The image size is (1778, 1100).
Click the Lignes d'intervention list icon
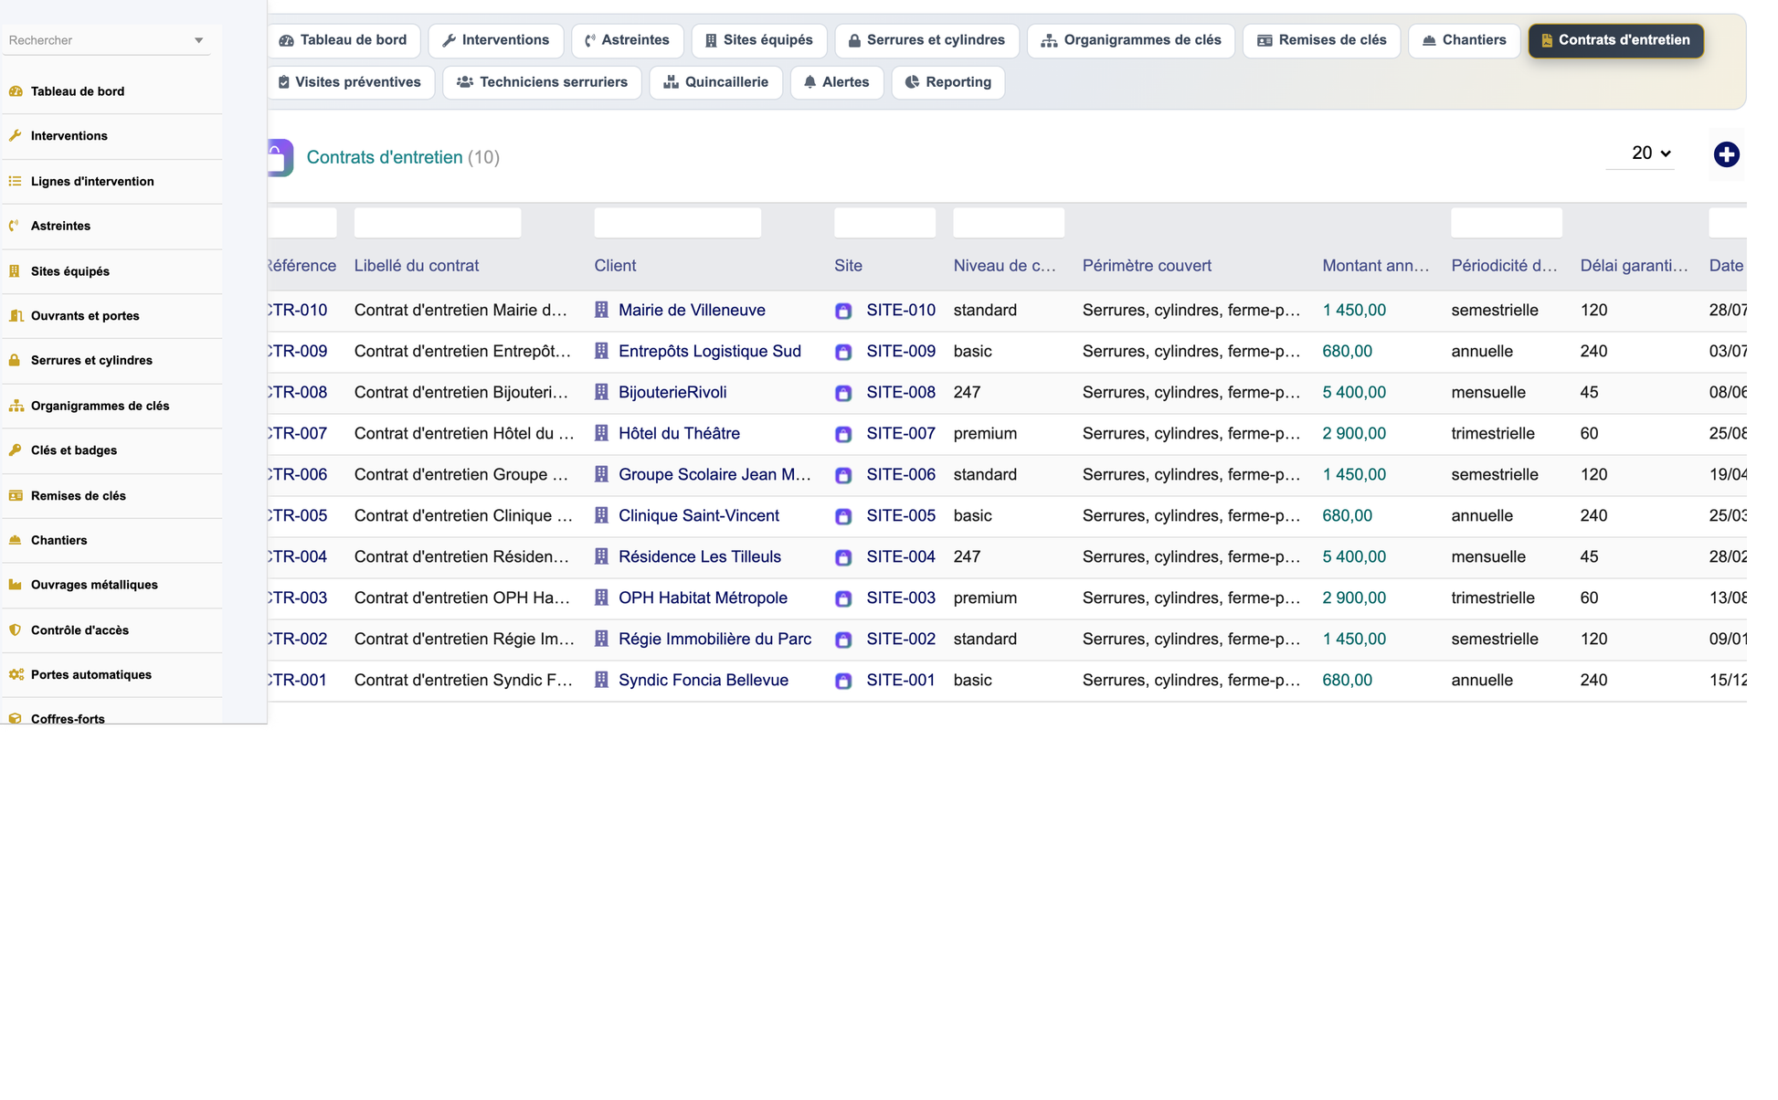point(16,182)
